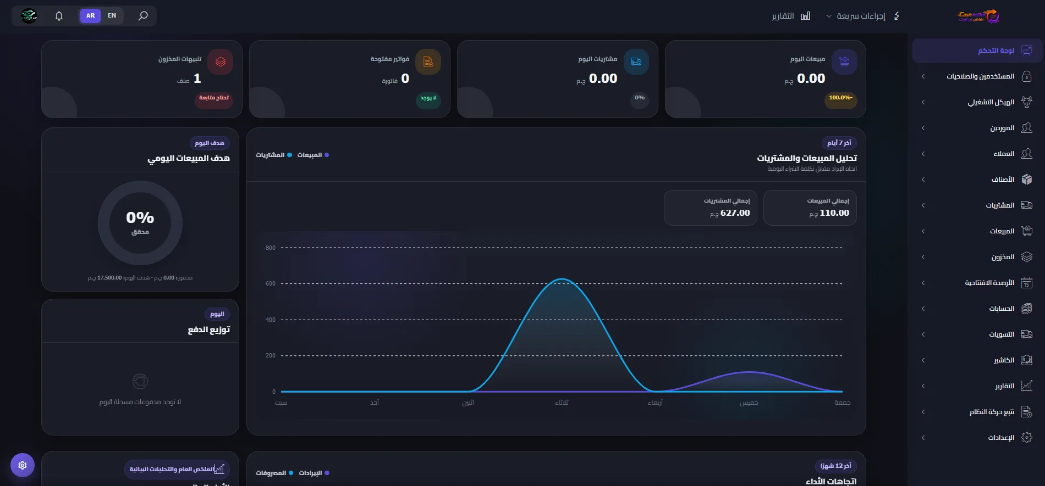Select the الأصناف box icon in sidebar
The width and height of the screenshot is (1045, 486).
coord(1026,180)
